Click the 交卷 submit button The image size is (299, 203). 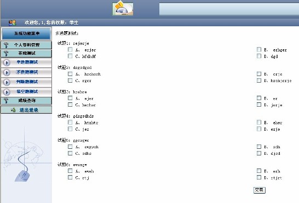(260, 190)
